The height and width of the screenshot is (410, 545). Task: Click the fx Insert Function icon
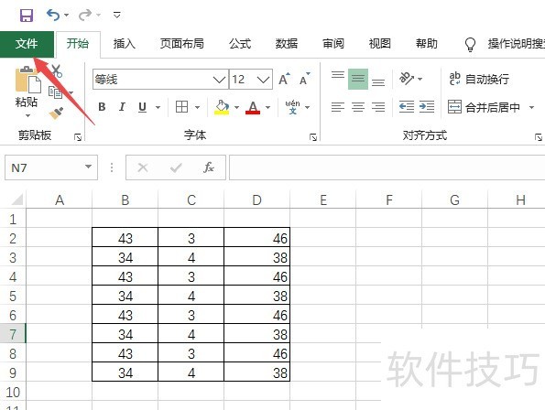[x=209, y=167]
